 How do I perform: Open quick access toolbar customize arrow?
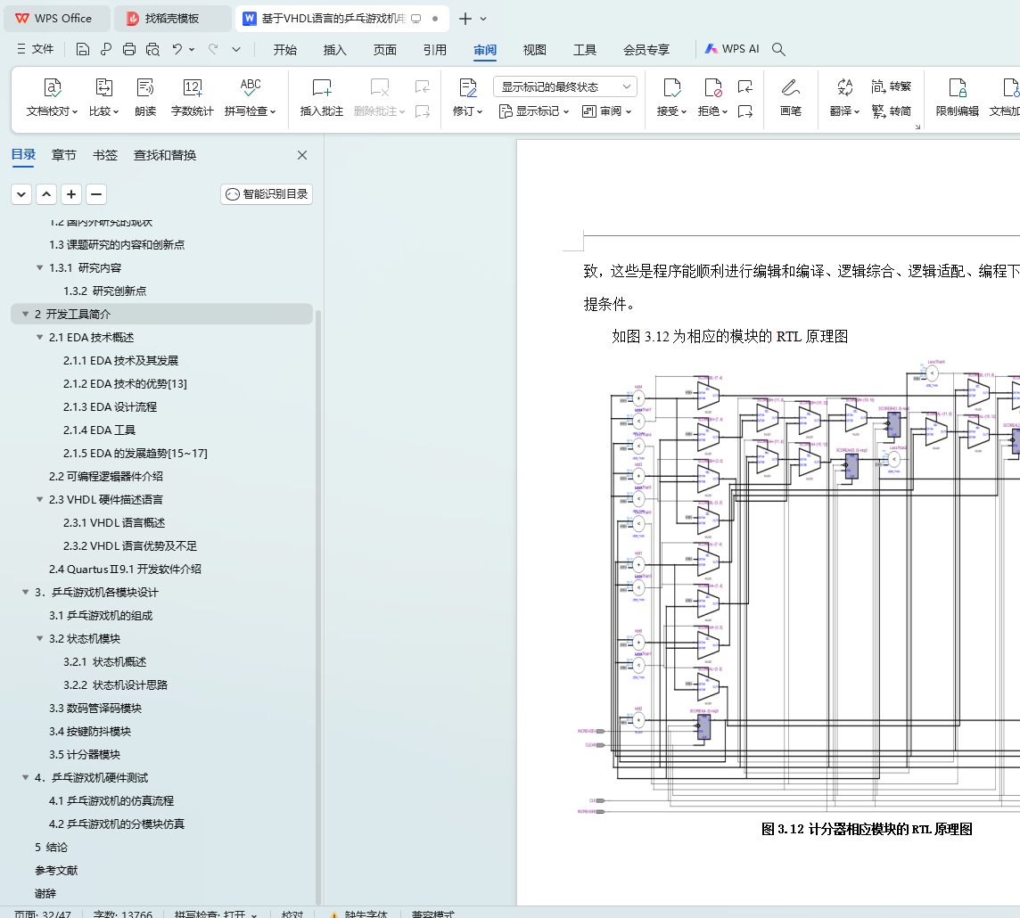[236, 49]
